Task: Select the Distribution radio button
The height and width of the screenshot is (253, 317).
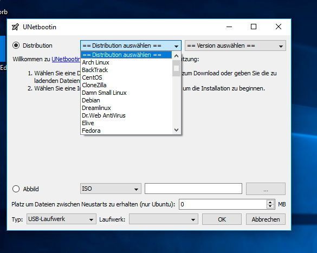Action: [x=16, y=46]
